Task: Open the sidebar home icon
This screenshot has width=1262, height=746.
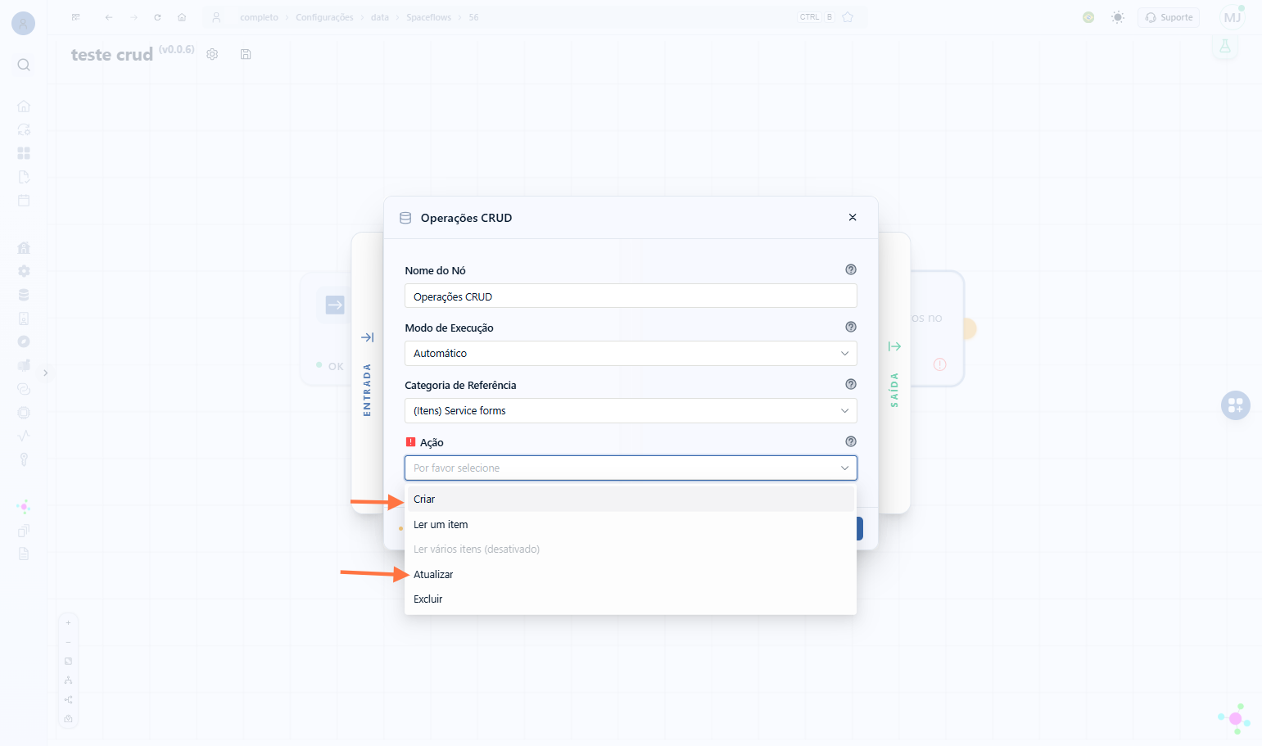Action: click(x=24, y=106)
